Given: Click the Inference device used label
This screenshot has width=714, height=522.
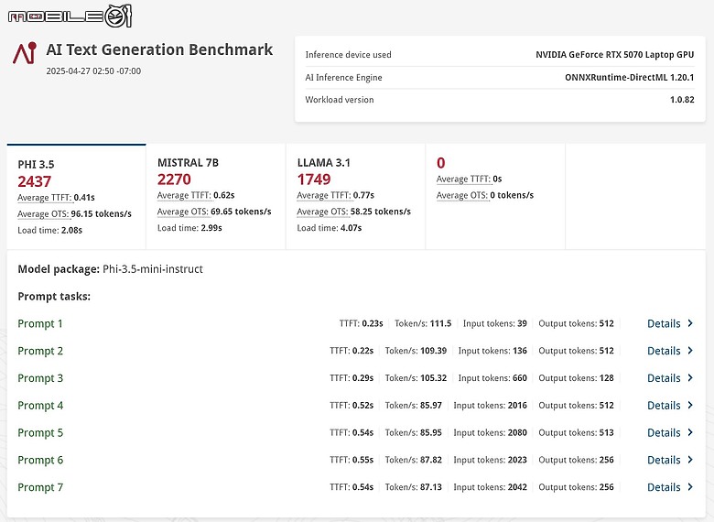Looking at the screenshot, I should point(349,55).
